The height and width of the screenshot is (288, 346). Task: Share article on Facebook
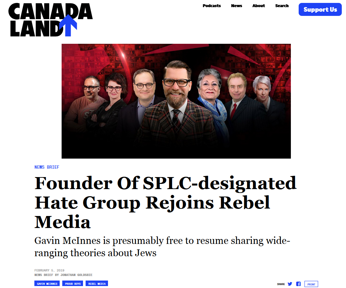point(298,284)
